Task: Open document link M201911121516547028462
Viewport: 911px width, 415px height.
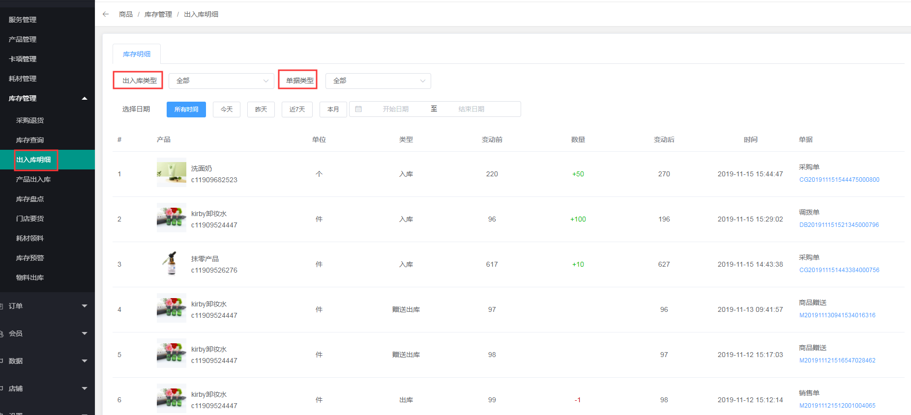Action: (x=837, y=360)
